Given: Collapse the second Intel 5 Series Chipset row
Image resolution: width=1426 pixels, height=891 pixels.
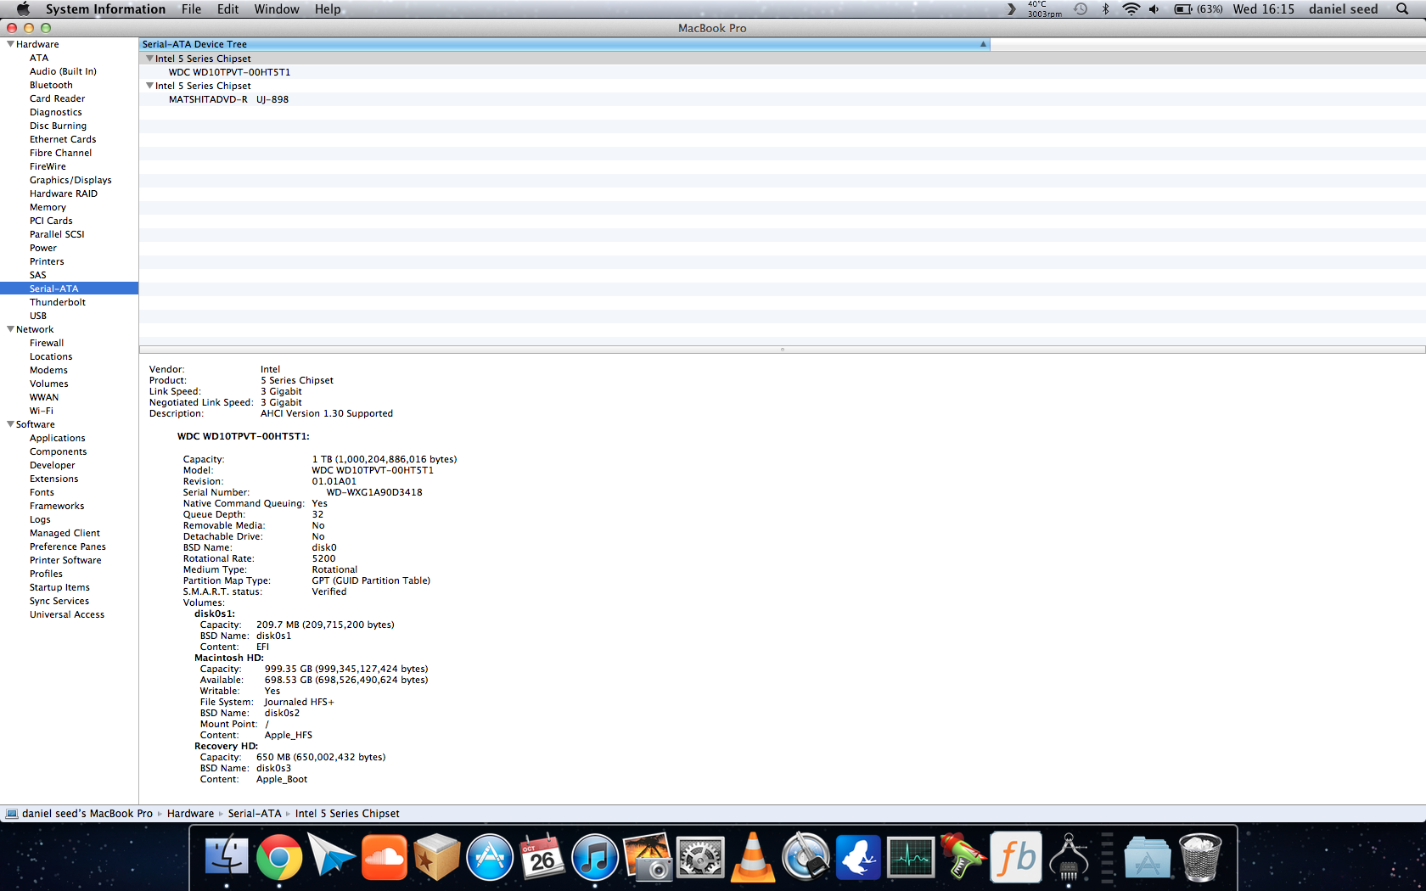Looking at the screenshot, I should coord(149,86).
